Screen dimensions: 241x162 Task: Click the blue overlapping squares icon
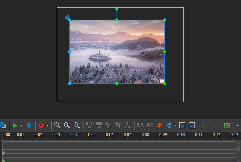coord(3,126)
